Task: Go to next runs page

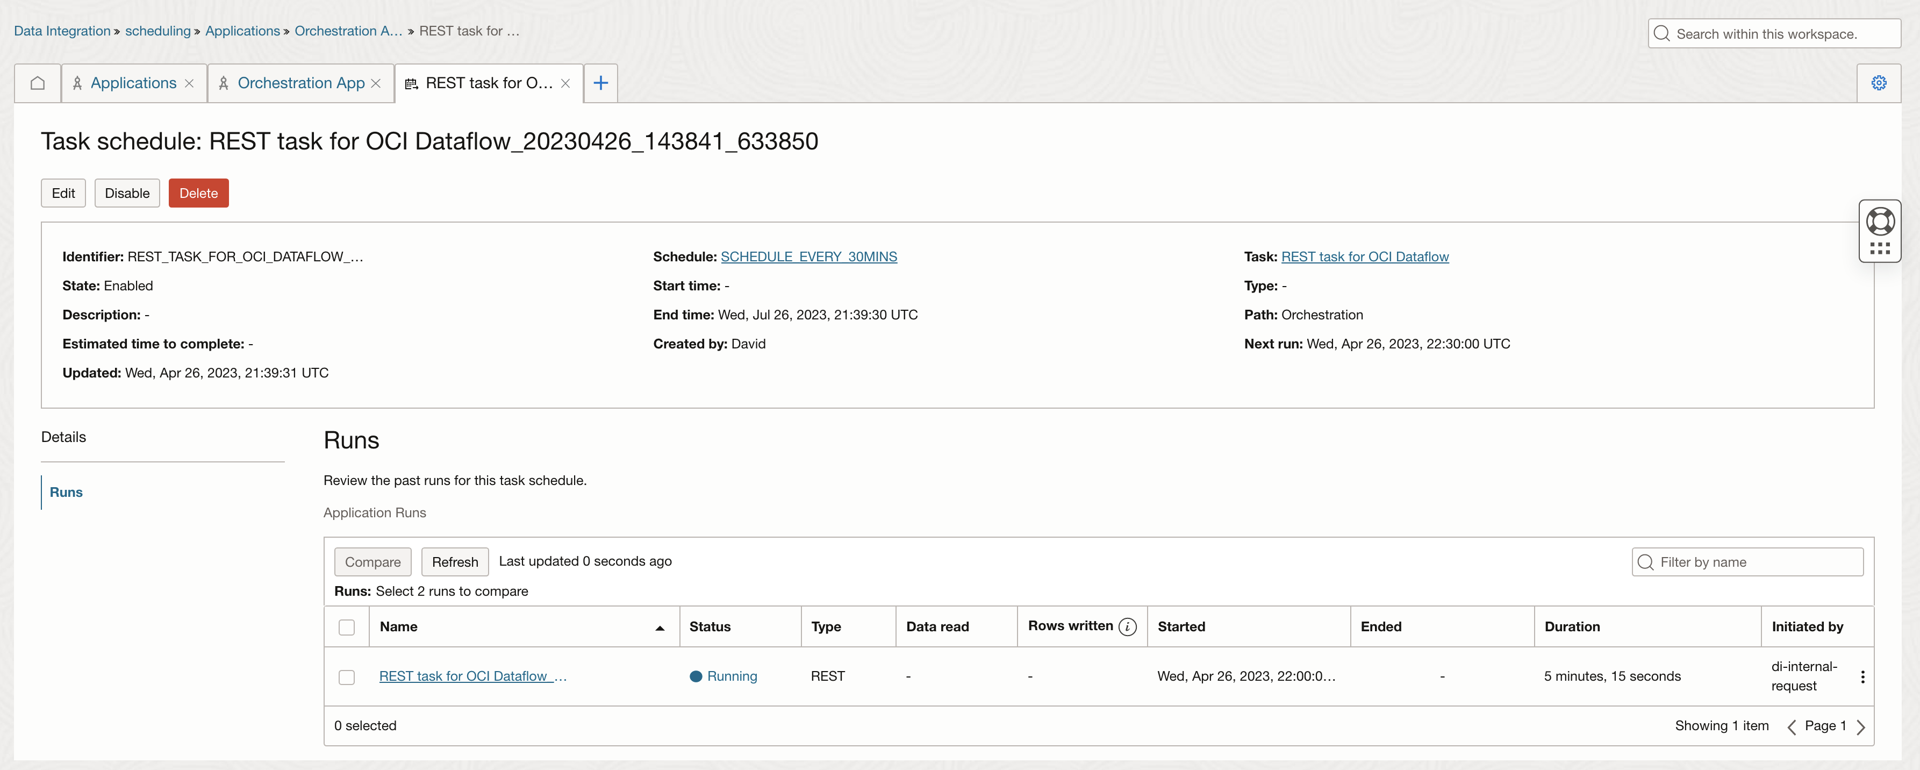Action: point(1861,727)
